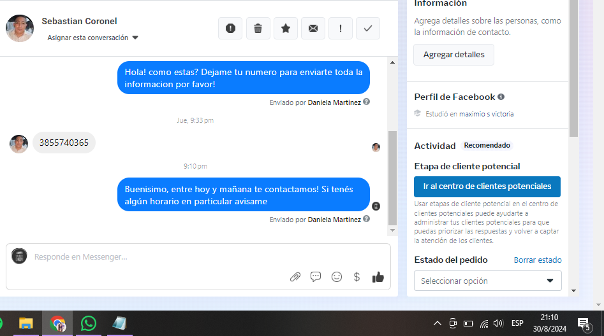Flag conversation with exclamation mark icon

(x=341, y=29)
